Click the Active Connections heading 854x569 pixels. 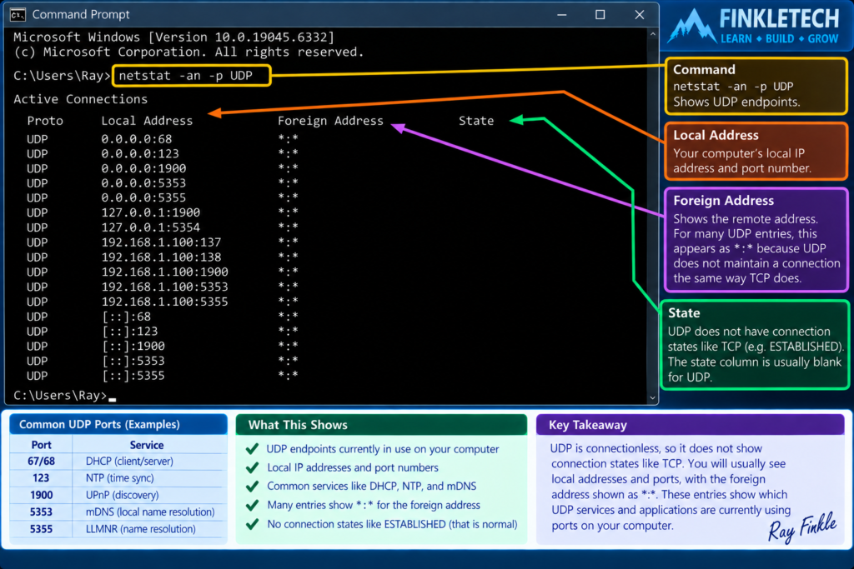tap(81, 99)
